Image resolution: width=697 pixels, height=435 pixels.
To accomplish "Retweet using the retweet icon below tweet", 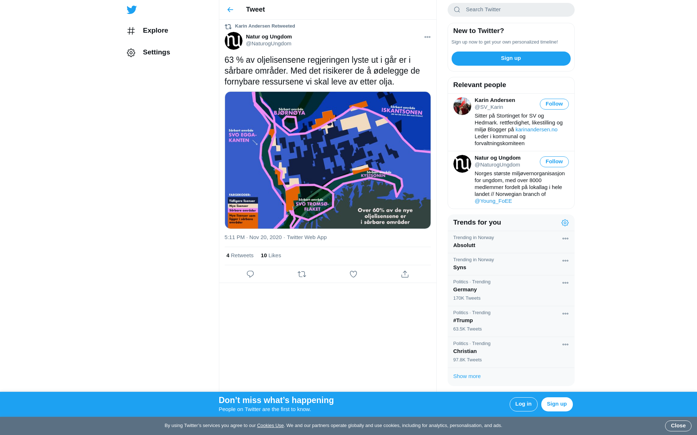I will pyautogui.click(x=302, y=274).
